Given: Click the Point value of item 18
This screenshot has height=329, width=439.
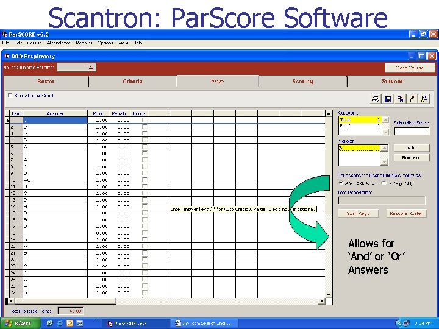Looking at the screenshot, I should [x=102, y=233].
